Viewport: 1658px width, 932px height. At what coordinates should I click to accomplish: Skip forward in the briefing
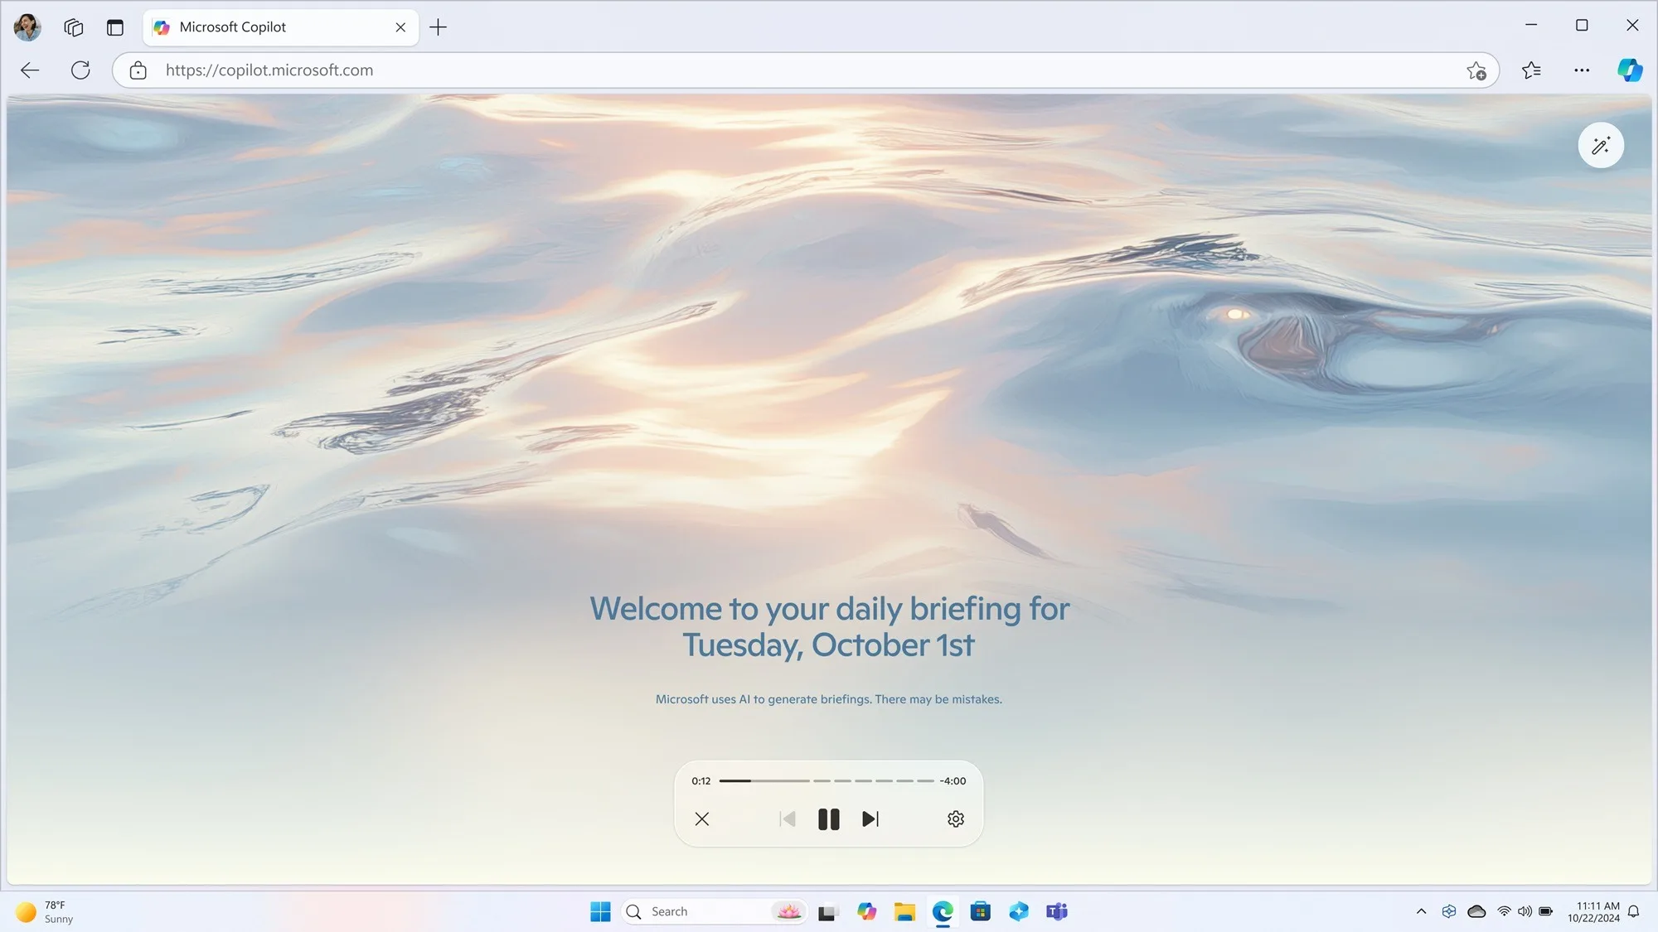[869, 819]
